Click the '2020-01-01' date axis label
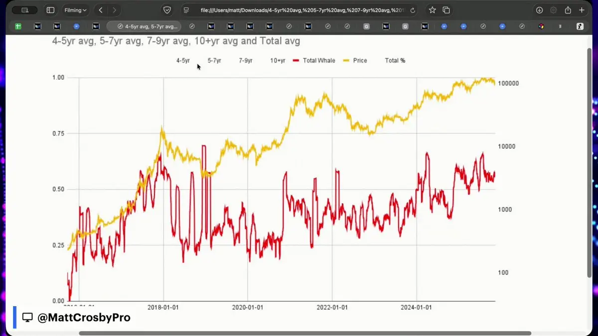The height and width of the screenshot is (336, 598). pos(248,307)
